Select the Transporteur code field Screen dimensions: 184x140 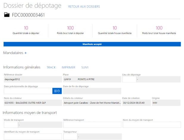70,136
